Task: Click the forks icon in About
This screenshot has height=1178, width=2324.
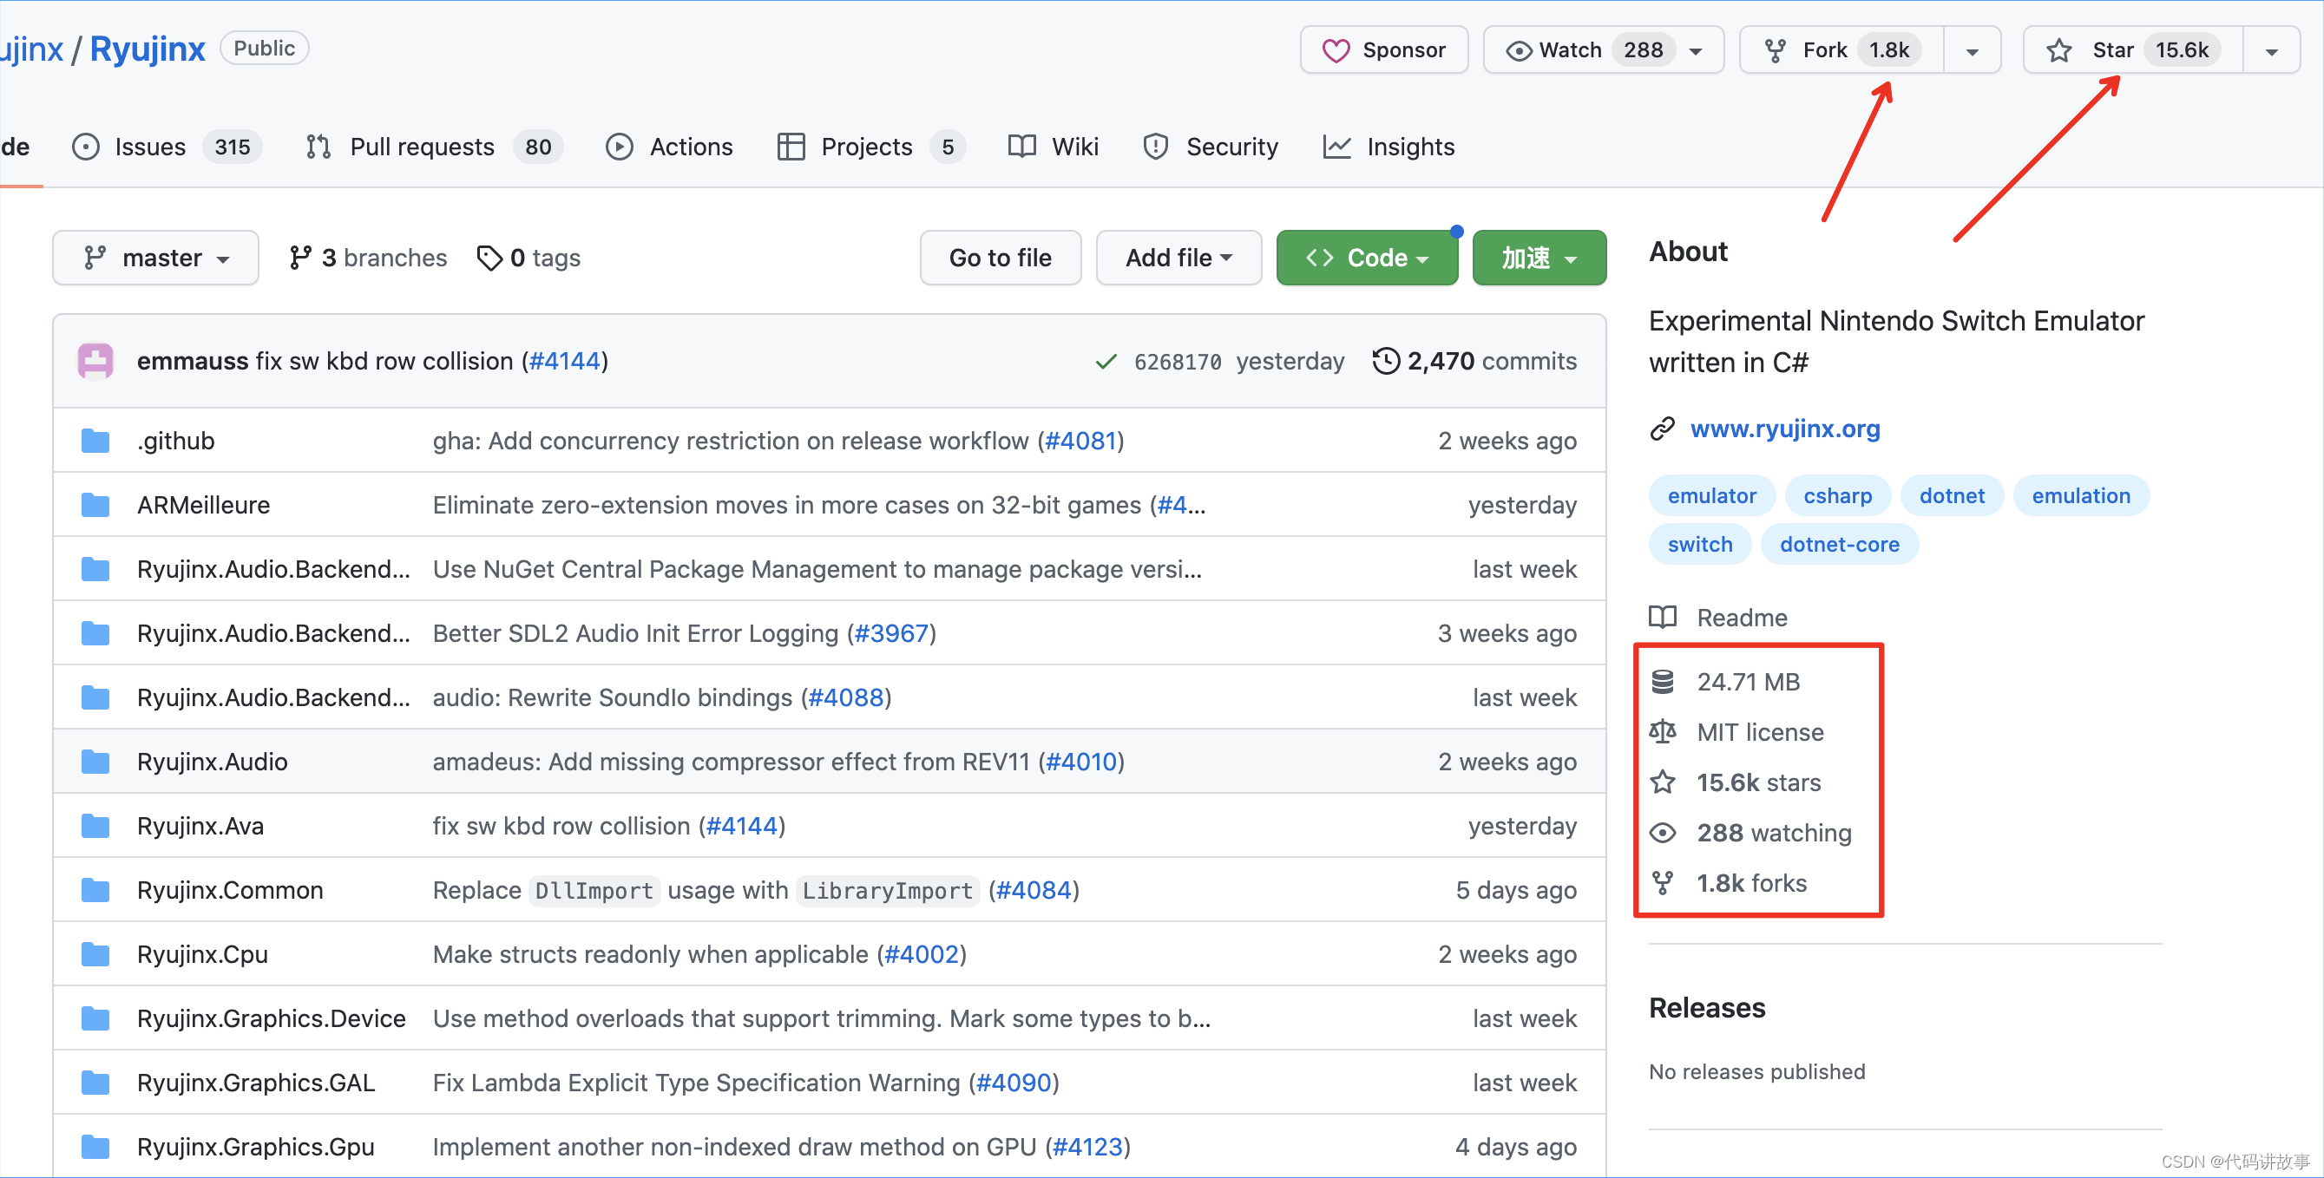Action: [x=1662, y=882]
